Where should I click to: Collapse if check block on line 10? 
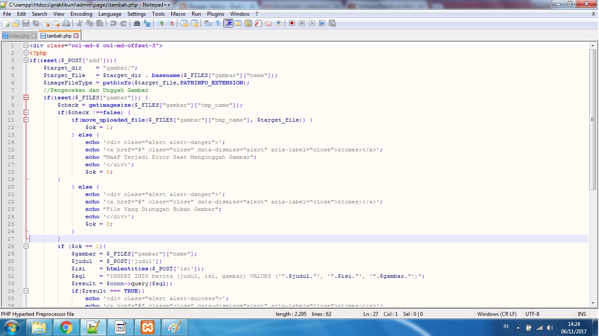click(26, 112)
